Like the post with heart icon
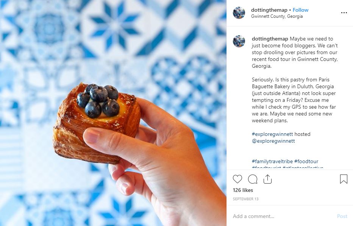The width and height of the screenshot is (353, 226). pyautogui.click(x=237, y=179)
